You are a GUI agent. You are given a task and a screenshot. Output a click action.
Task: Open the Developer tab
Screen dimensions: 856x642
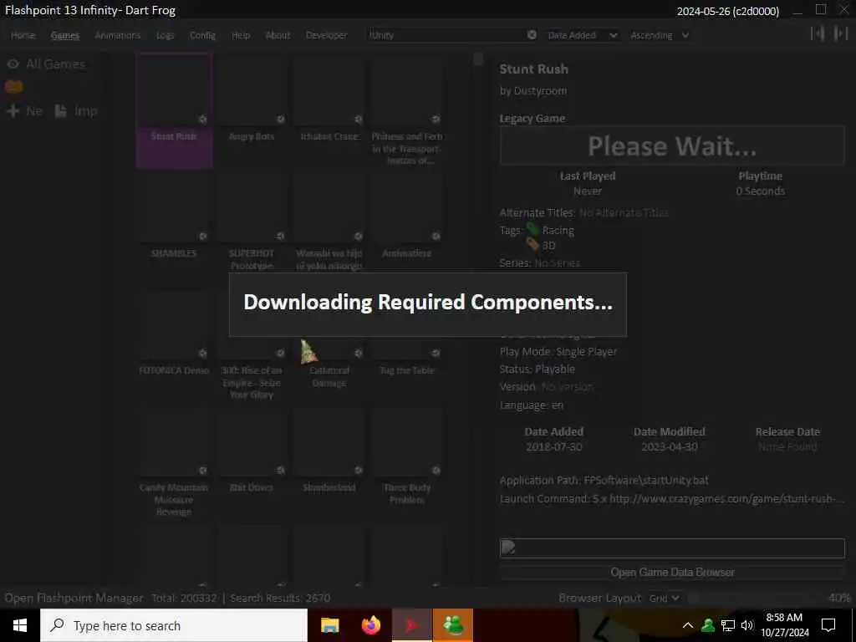click(x=327, y=35)
